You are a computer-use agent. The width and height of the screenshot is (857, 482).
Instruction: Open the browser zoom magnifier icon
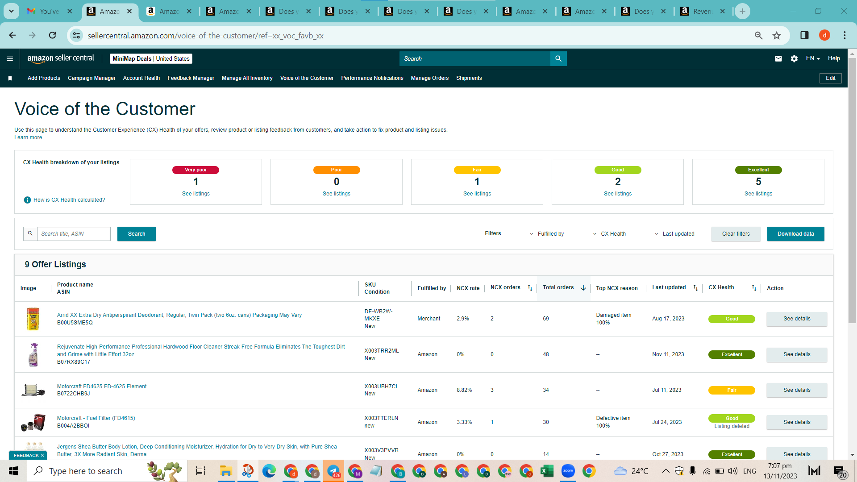(758, 35)
